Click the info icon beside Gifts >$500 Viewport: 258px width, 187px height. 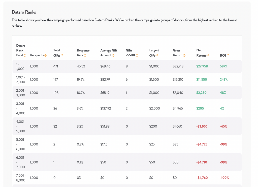tap(137, 56)
